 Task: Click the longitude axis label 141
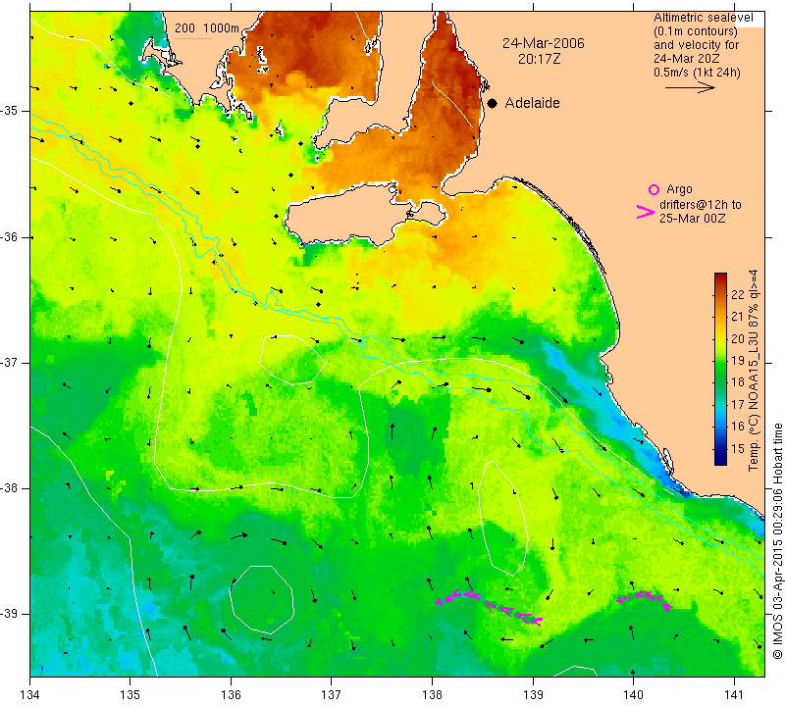(734, 695)
